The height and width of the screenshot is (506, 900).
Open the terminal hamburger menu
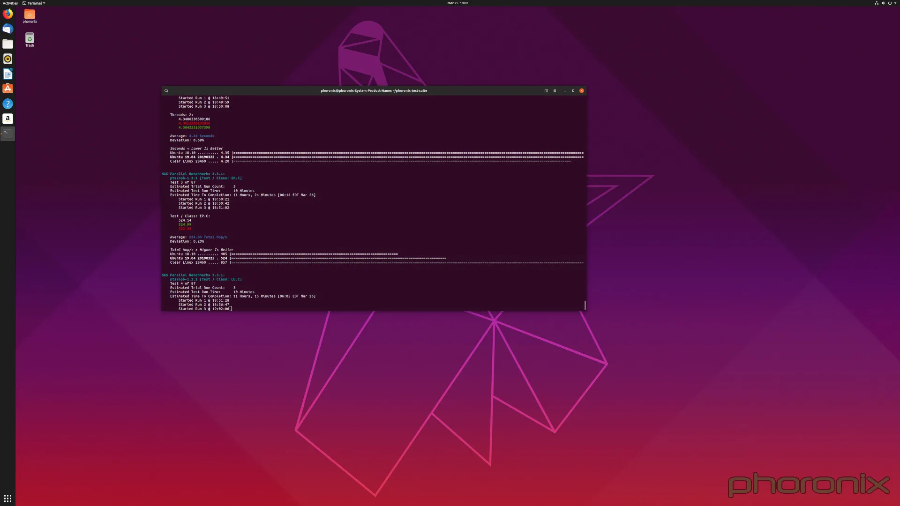pyautogui.click(x=555, y=91)
